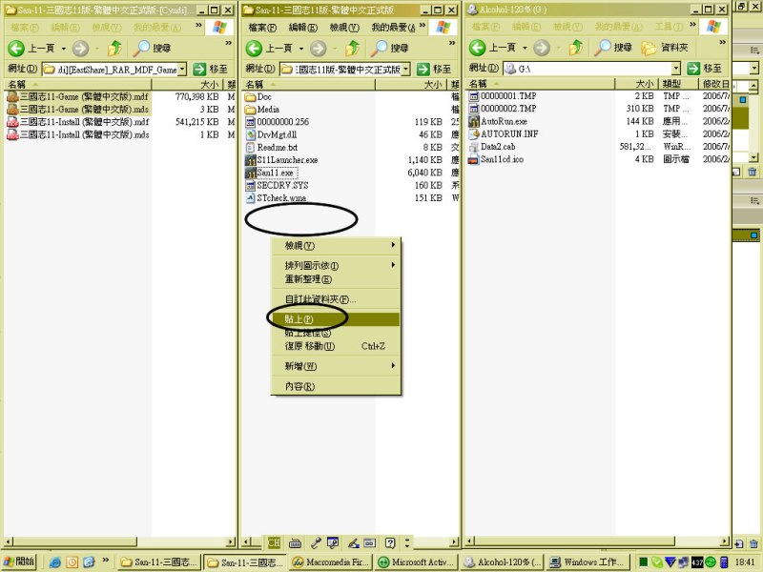Open Back history dropdown in G: window
Image resolution: width=763 pixels, height=572 pixels.
(525, 48)
